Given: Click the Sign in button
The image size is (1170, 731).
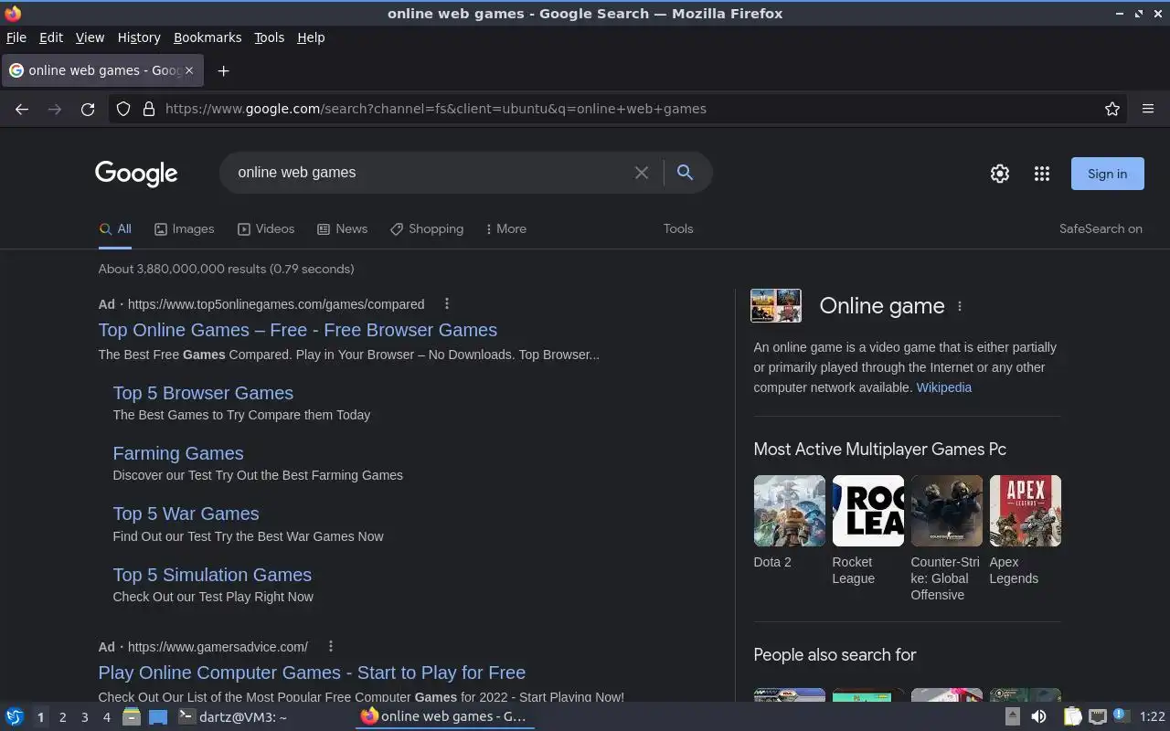Looking at the screenshot, I should click(x=1107, y=174).
